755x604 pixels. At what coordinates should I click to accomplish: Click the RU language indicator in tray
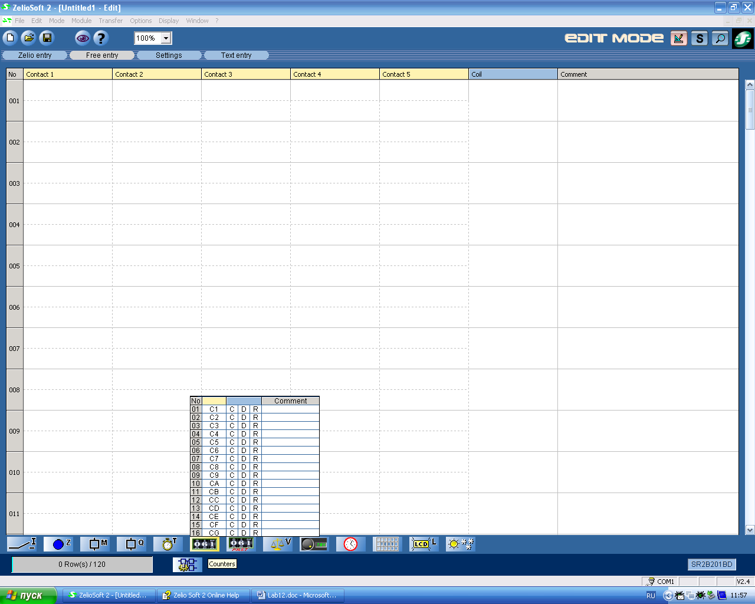pos(651,596)
